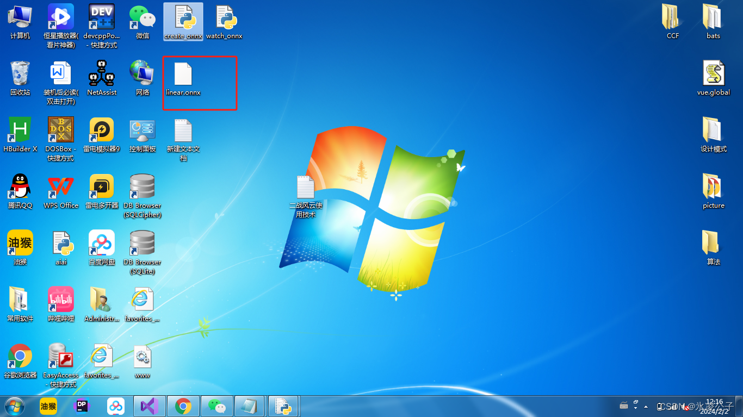Select the 网络 network icon
The height and width of the screenshot is (417, 743).
click(143, 79)
